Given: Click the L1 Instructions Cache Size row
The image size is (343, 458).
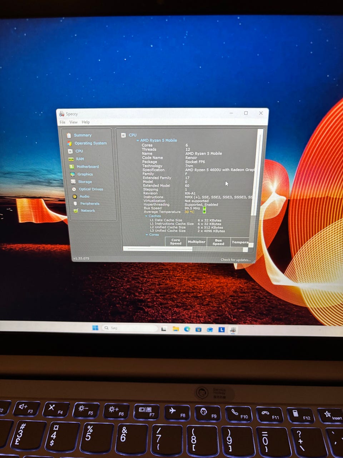Looking at the screenshot, I should [186, 224].
